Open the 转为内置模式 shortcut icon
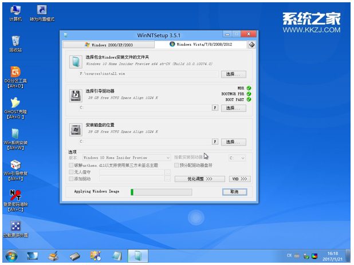Image resolution: width=354 pixels, height=265 pixels. point(42,14)
